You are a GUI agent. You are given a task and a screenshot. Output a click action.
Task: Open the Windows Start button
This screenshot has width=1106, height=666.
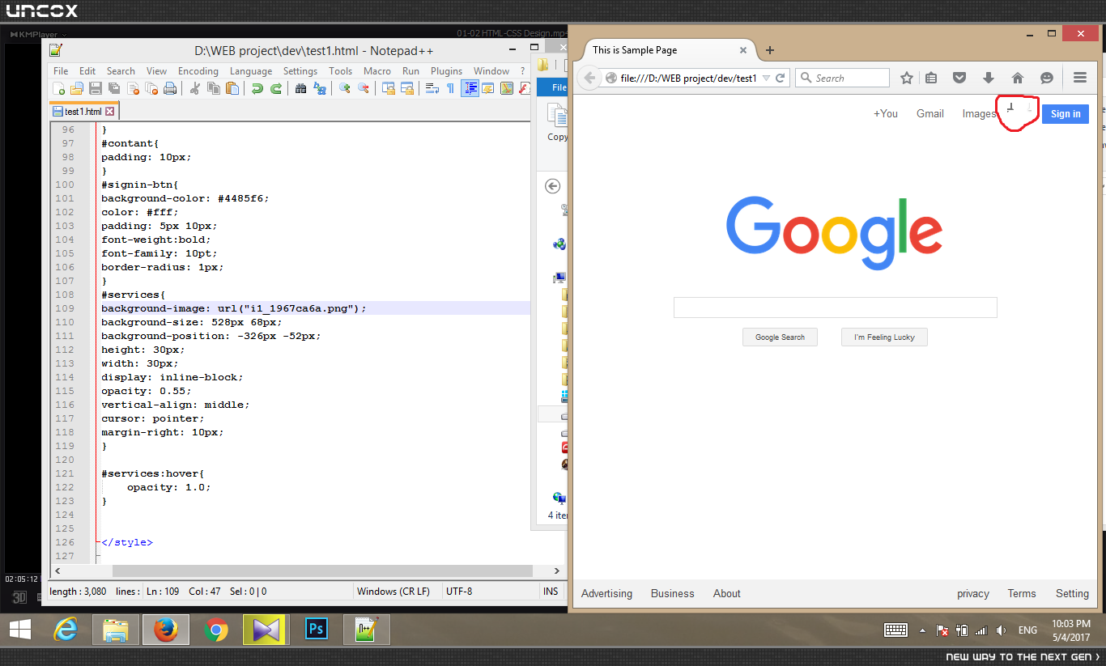[20, 630]
